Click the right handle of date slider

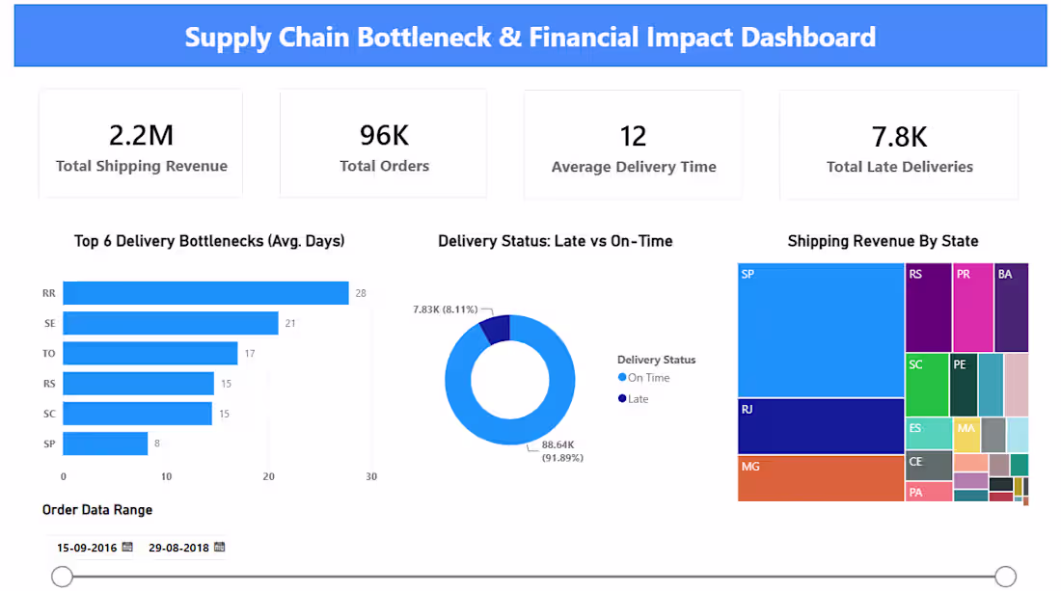click(x=1005, y=577)
